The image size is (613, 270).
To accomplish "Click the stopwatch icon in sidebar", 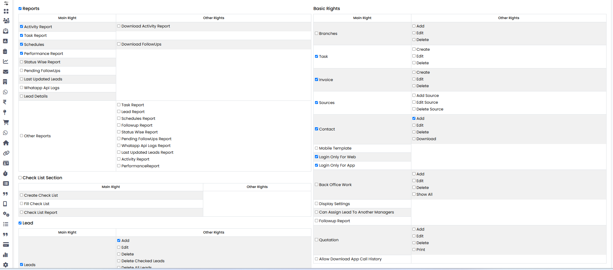I will 6,173.
